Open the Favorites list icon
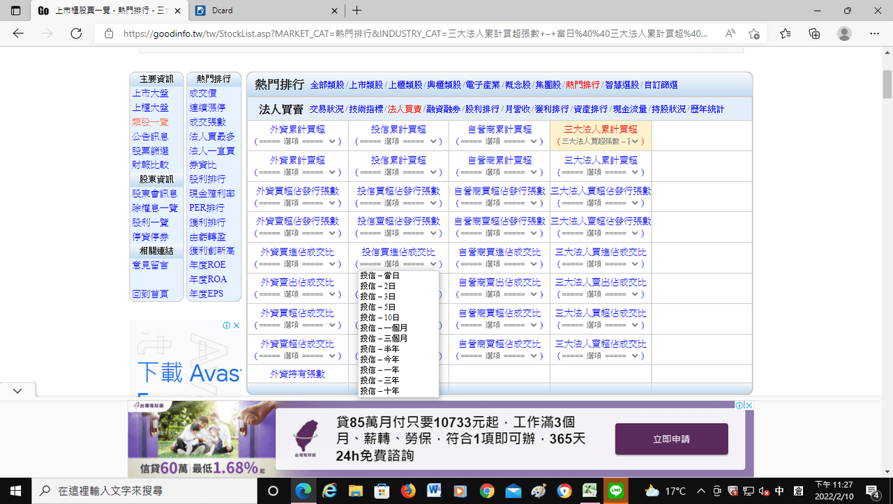 (786, 33)
